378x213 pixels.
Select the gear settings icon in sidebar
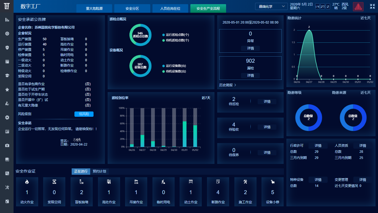pyautogui.click(x=7, y=117)
